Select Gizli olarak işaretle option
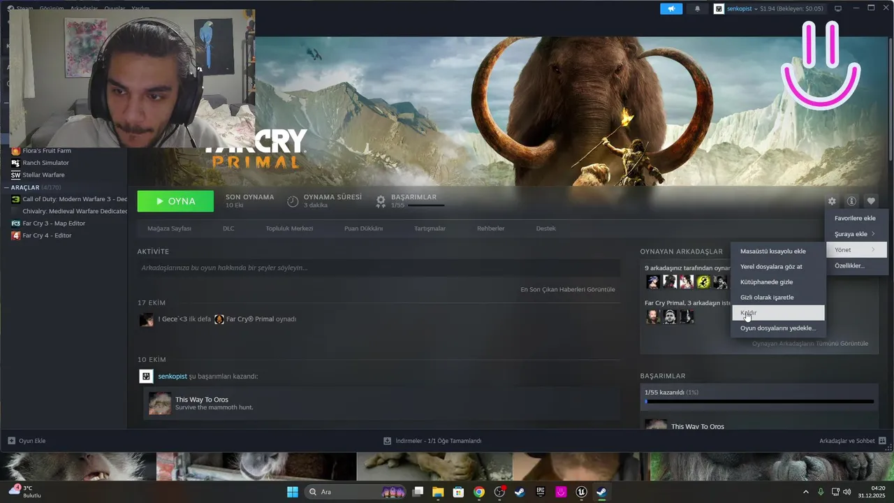The image size is (894, 503). [x=777, y=297]
